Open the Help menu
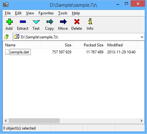 coord(76,13)
